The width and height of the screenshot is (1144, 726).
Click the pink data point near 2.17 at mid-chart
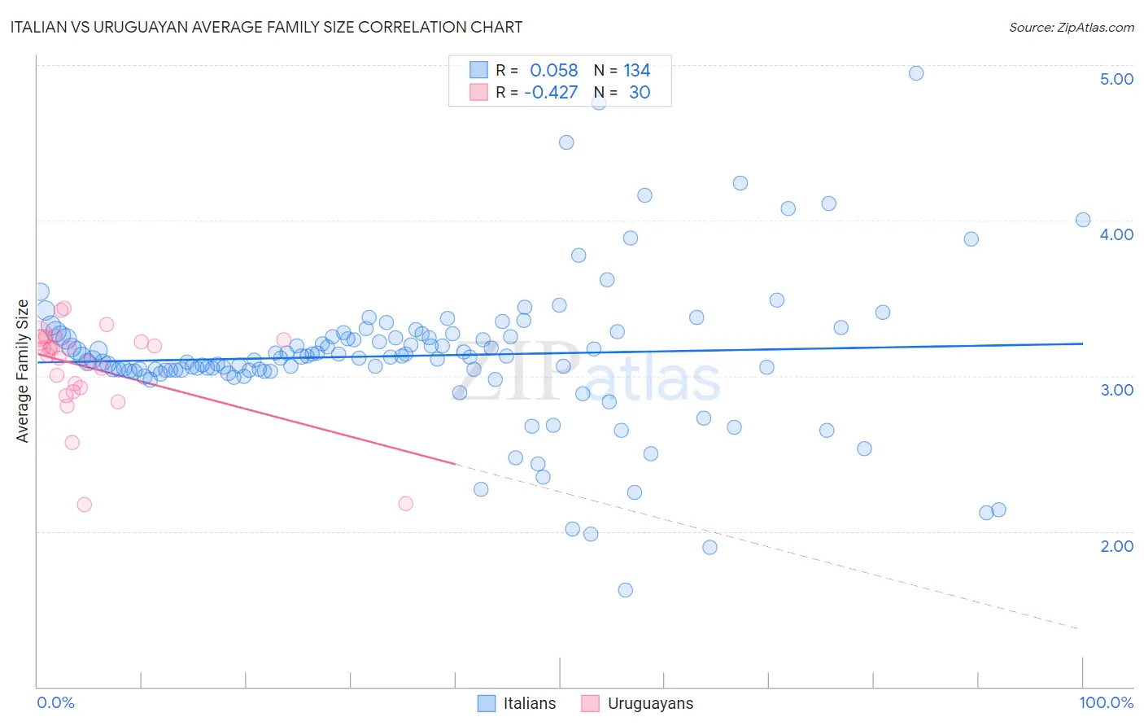point(406,504)
